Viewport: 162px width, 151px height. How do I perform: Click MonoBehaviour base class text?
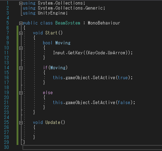tap(104, 23)
